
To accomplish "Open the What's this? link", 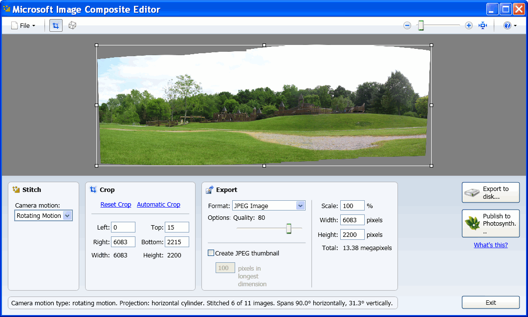I will 491,245.
